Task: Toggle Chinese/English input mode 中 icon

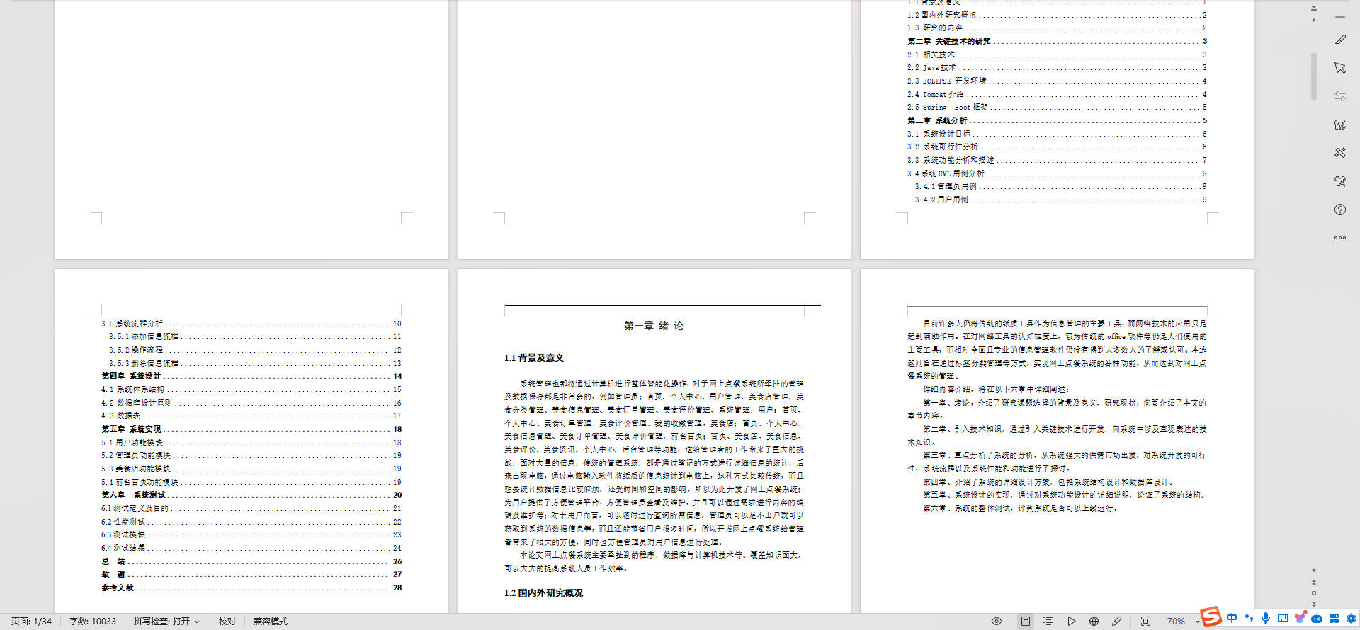Action: click(1232, 618)
